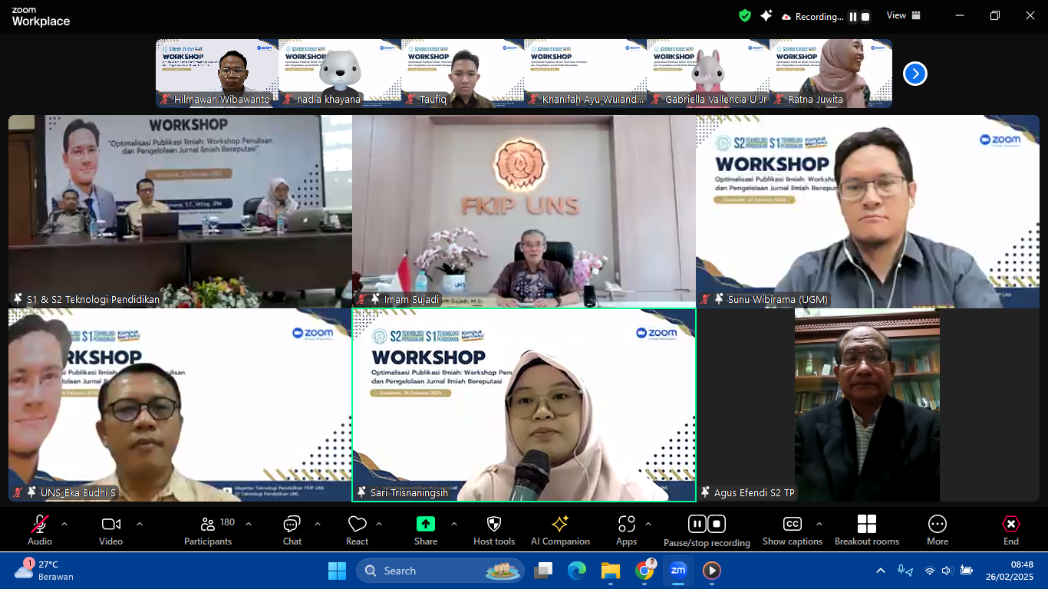Click the green Share screen icon
Screen dimensions: 1048x589
425,525
